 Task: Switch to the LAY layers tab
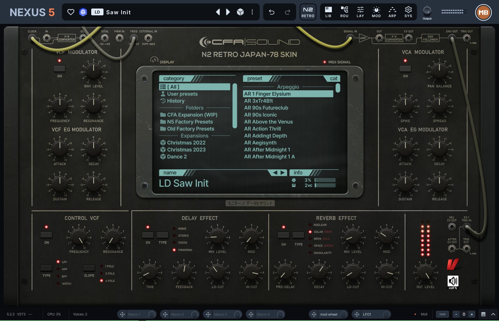point(360,12)
